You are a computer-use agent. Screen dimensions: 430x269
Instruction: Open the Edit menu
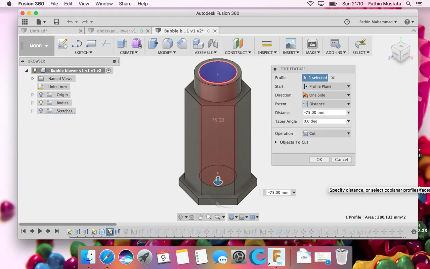pos(68,4)
